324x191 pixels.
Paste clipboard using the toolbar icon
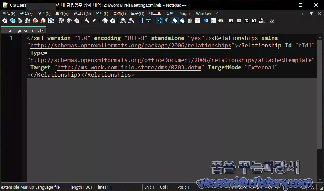[x=77, y=21]
